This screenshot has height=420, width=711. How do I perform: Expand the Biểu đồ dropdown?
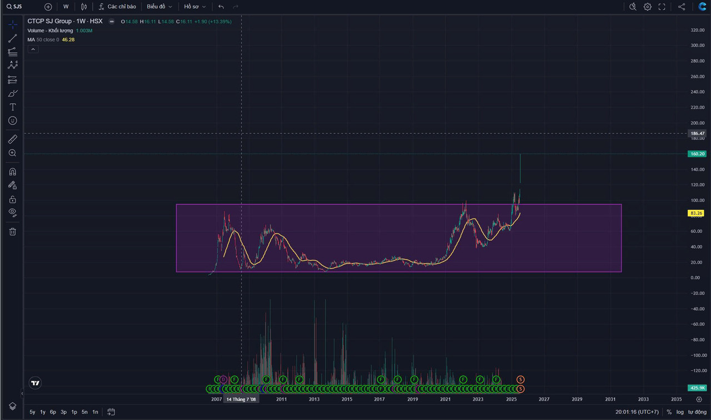159,7
